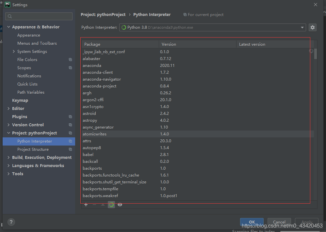Select the backports.weakref package row
This screenshot has height=232, width=326.
pyautogui.click(x=198, y=196)
